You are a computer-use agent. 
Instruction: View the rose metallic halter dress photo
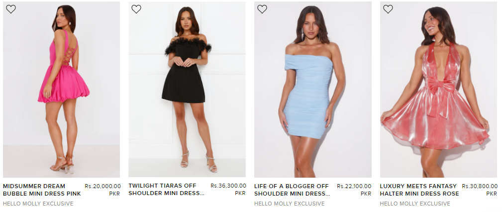(x=439, y=90)
